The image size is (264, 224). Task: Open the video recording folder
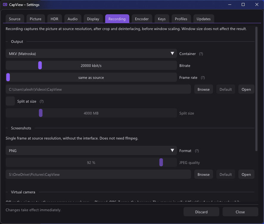tap(246, 89)
